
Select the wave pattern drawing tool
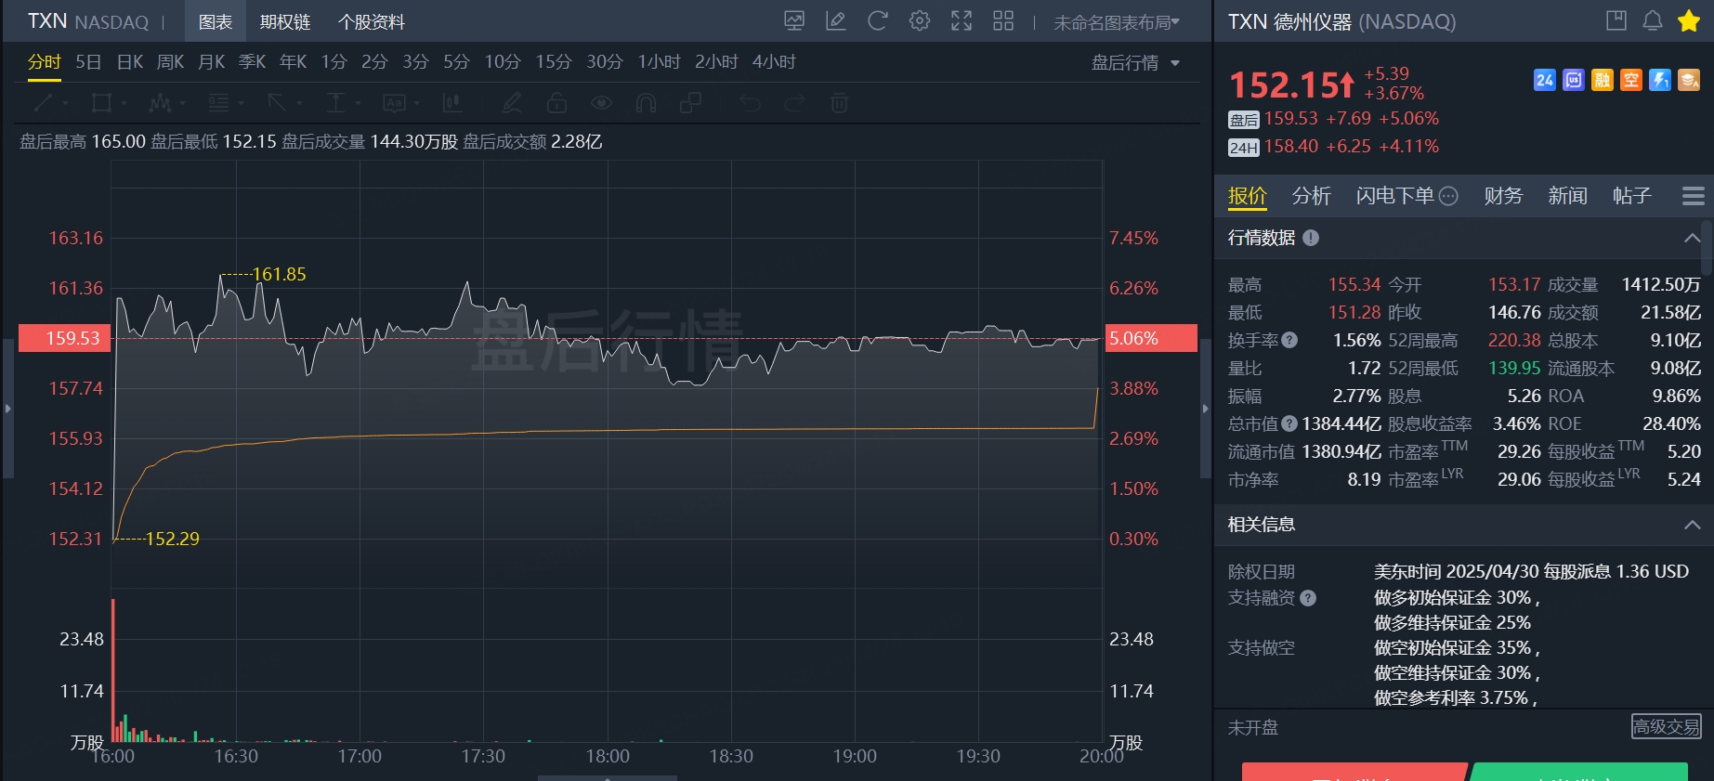point(160,102)
